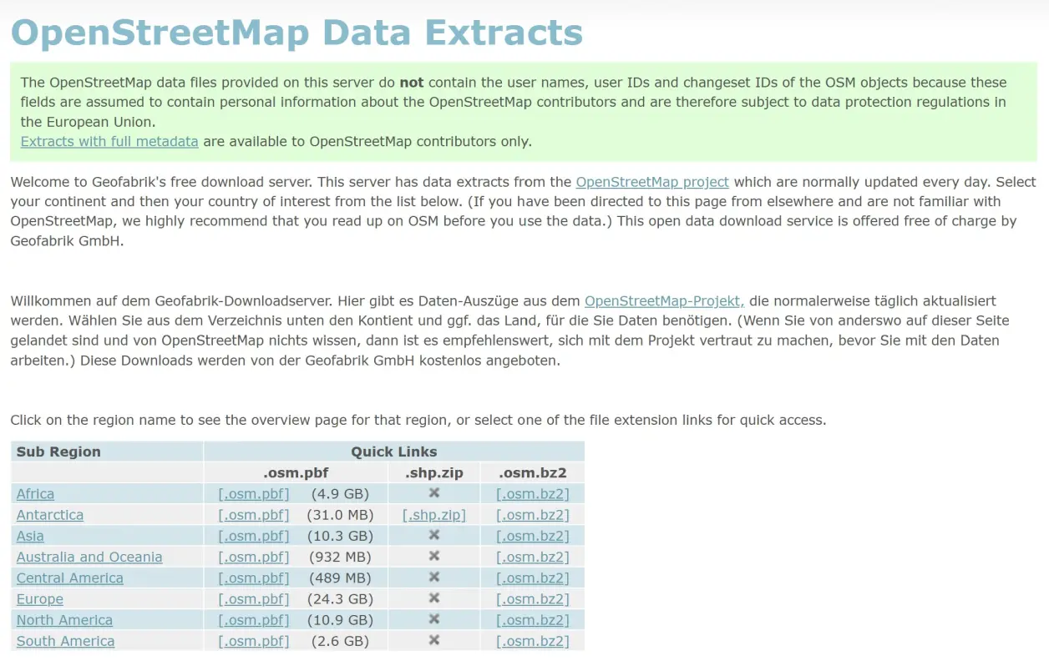Open the Australia and Oceania region page
Screen dimensions: 1049x671
pyautogui.click(x=89, y=557)
